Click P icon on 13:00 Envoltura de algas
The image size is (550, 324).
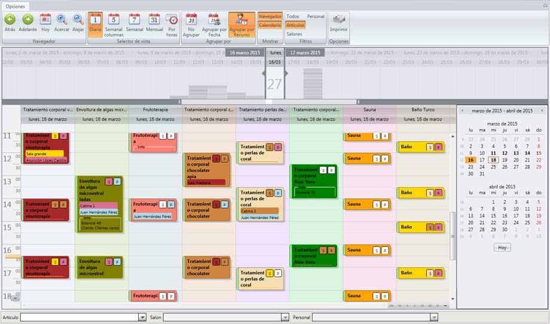click(x=118, y=182)
